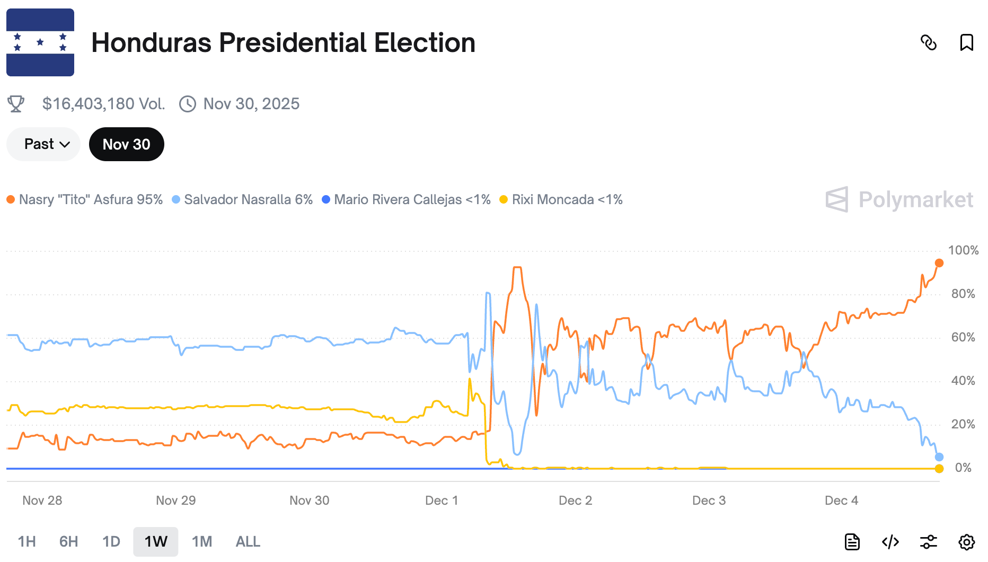This screenshot has width=988, height=562.
Task: Click the trophy icon near volume
Action: point(16,104)
